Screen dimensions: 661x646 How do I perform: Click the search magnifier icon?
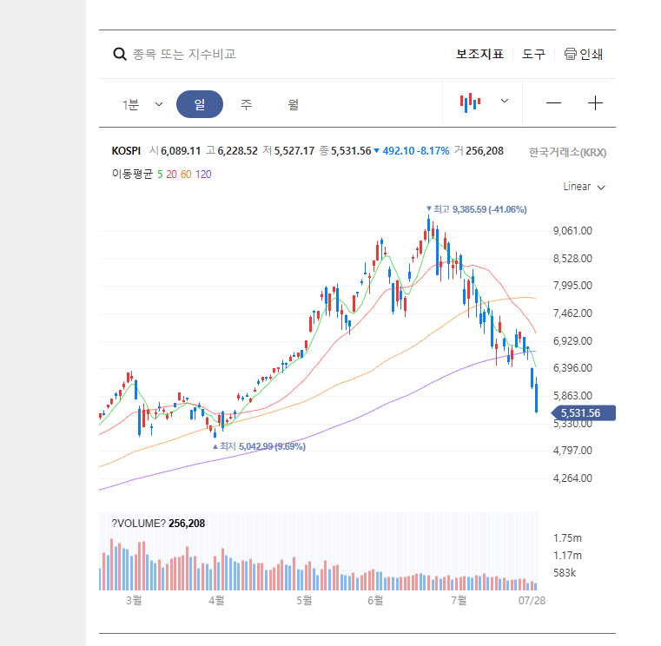click(x=120, y=54)
